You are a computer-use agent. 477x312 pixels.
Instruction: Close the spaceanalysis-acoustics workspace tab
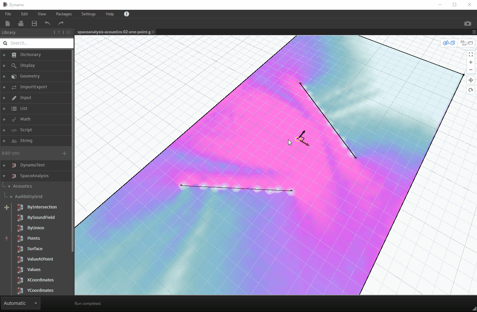tap(153, 32)
